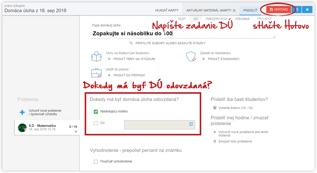Screen dimensions: 317x173
Task: Open the Hľadať karty tab
Action: [x=167, y=10]
